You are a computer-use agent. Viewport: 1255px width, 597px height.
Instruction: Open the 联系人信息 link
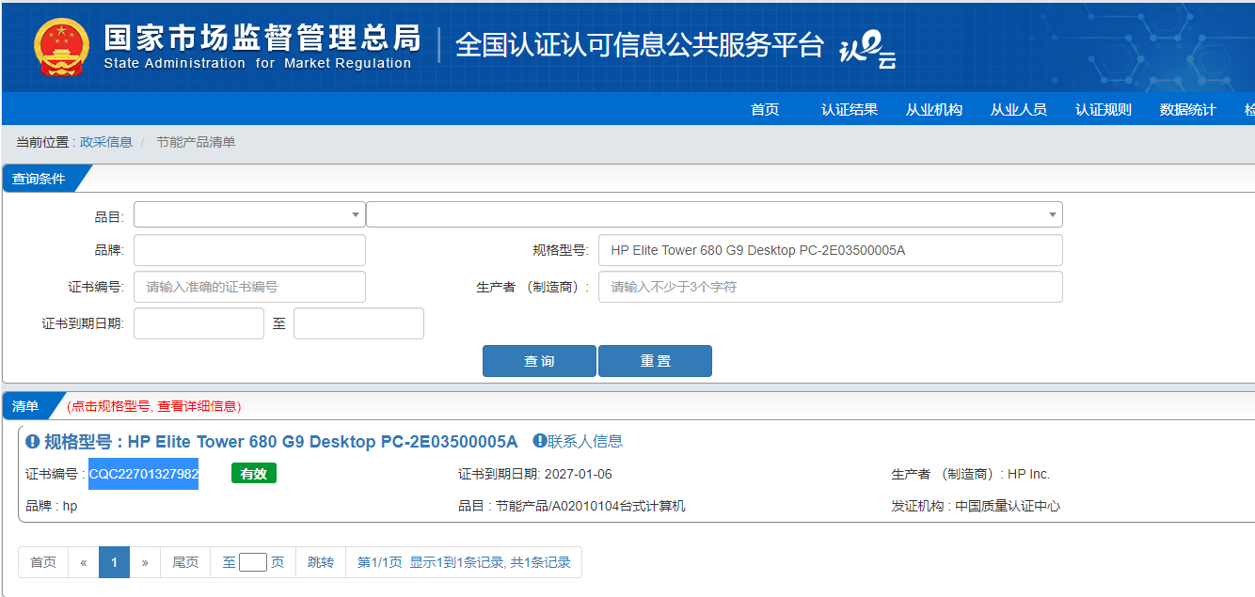click(x=585, y=441)
